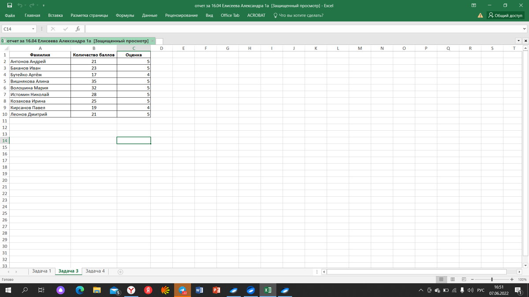529x297 pixels.
Task: Open Customize Quick Access Toolbar dropdown
Action: [x=44, y=6]
